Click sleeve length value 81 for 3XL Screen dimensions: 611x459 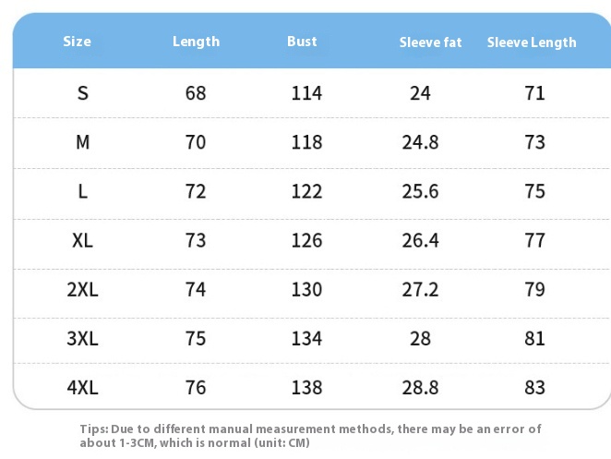tap(534, 339)
